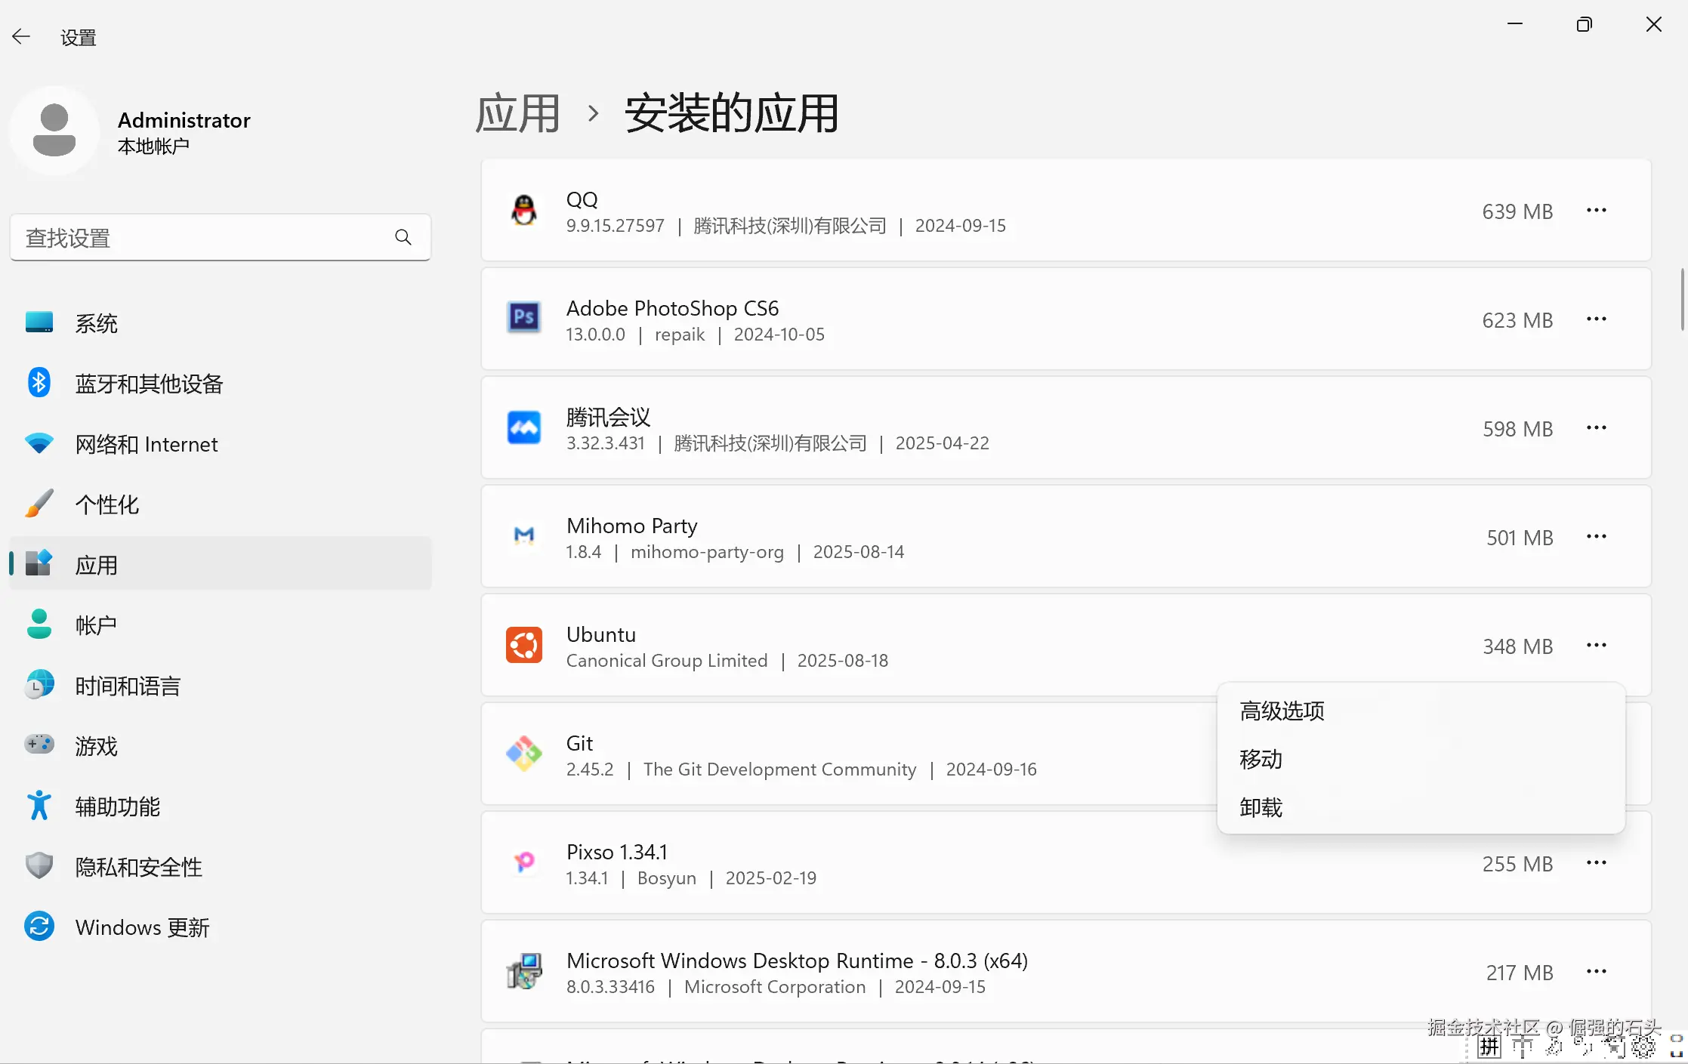This screenshot has width=1688, height=1064.
Task: Open Gaming (游戏) settings in sidebar
Action: [x=96, y=746]
